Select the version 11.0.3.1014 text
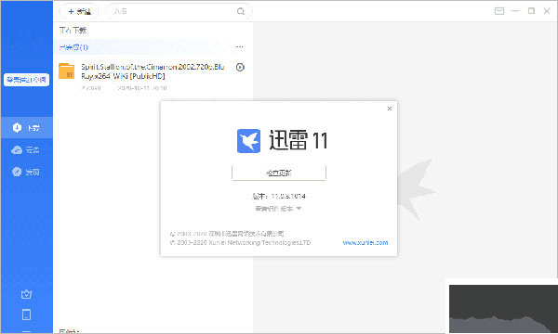The height and width of the screenshot is (334, 558). coord(279,196)
